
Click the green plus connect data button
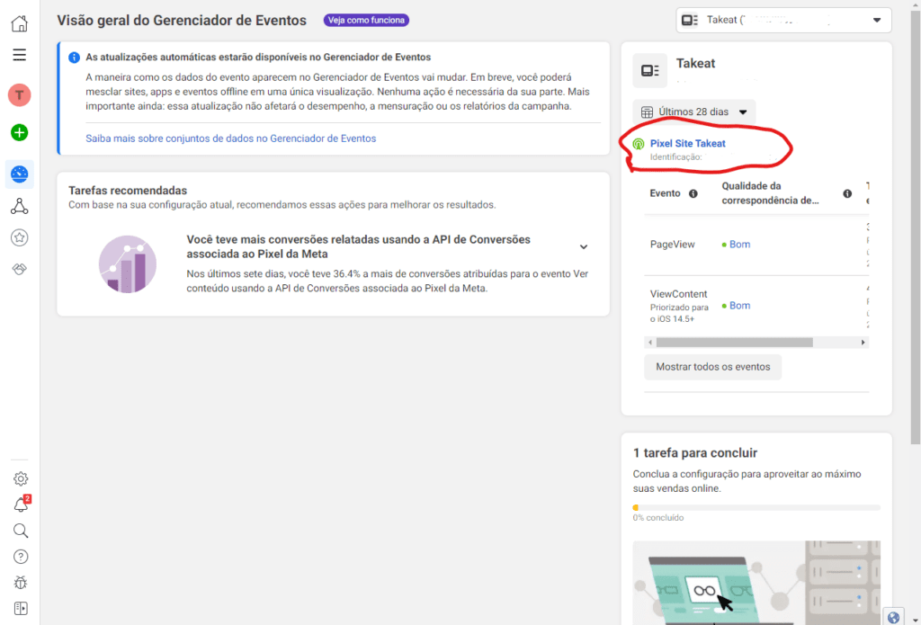20,133
